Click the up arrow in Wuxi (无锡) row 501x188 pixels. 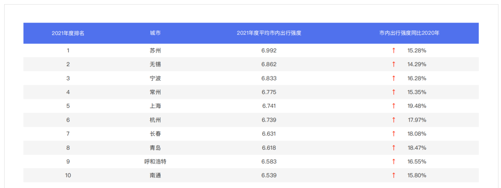pyautogui.click(x=394, y=64)
